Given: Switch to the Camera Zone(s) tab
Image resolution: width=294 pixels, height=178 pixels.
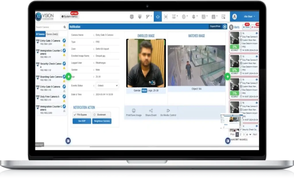Looking at the screenshot, I should tap(52, 34).
